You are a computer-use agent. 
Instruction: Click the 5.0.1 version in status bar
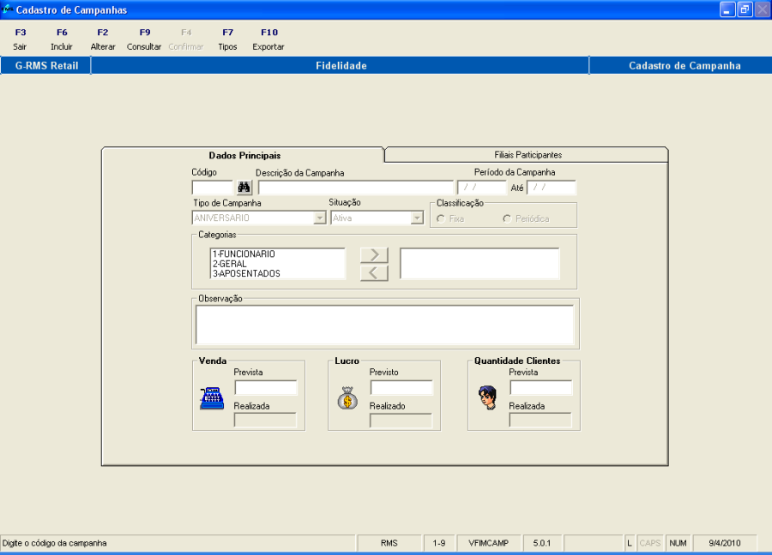click(541, 543)
